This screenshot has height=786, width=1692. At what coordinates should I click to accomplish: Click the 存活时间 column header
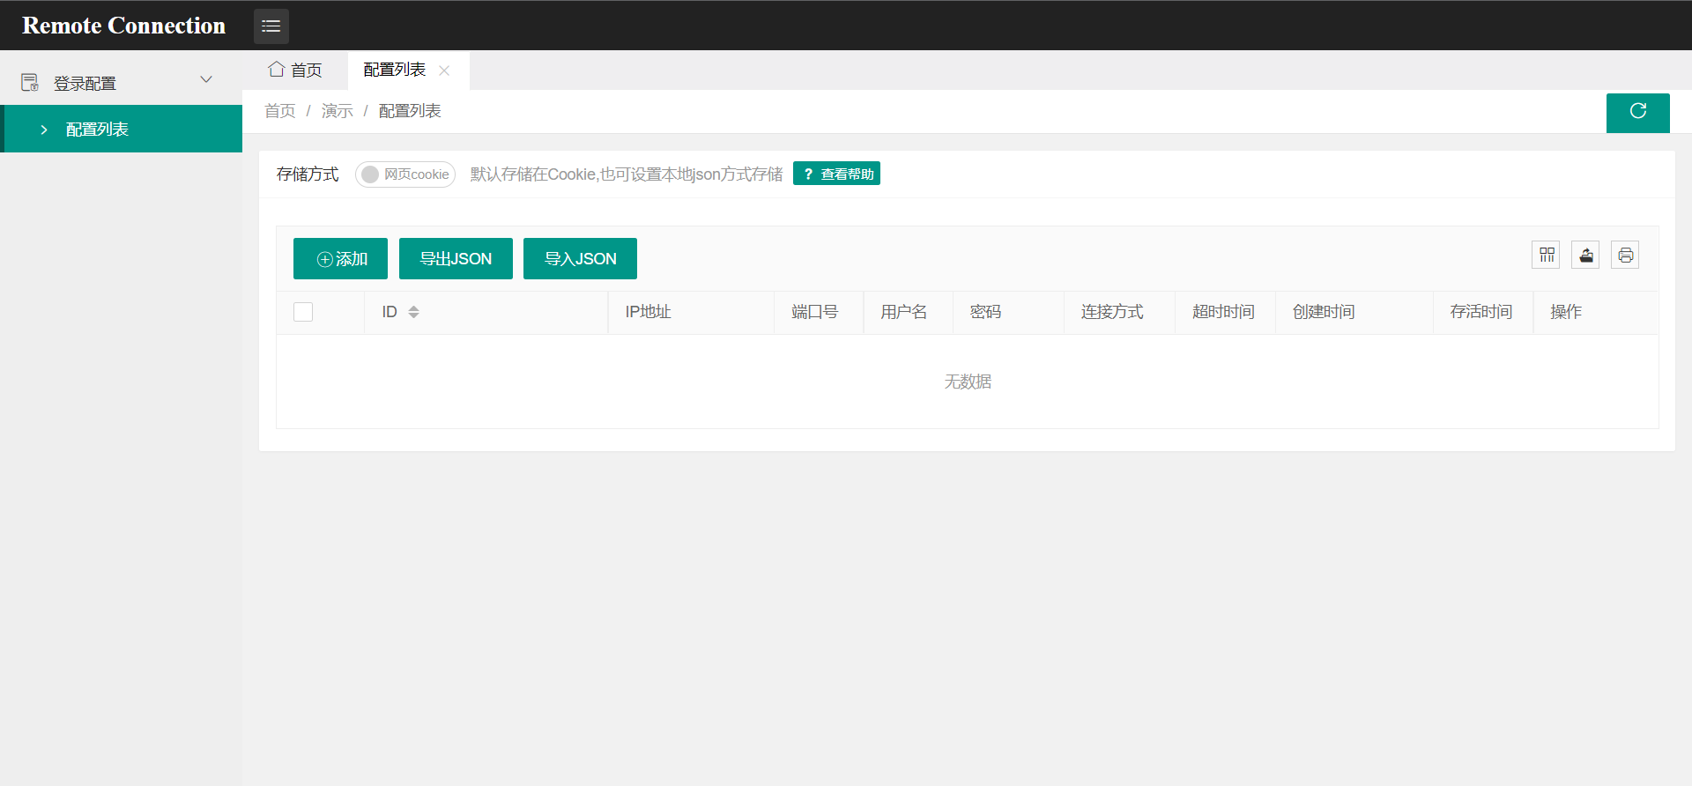click(x=1481, y=312)
